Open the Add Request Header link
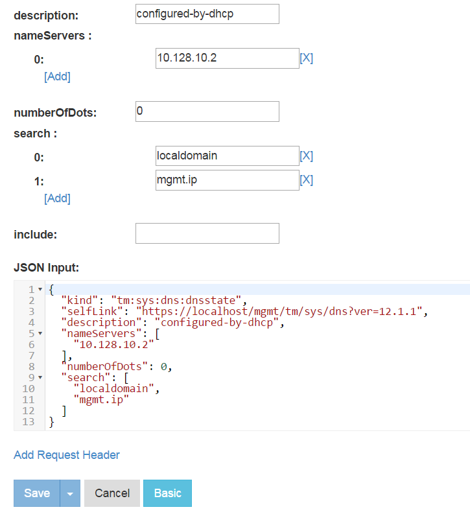This screenshot has width=470, height=514. [67, 455]
